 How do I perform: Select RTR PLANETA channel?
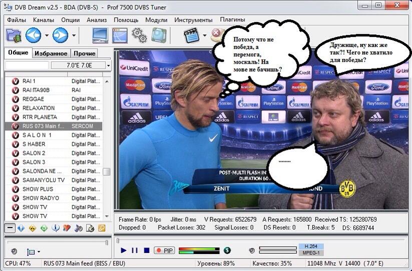(x=54, y=117)
